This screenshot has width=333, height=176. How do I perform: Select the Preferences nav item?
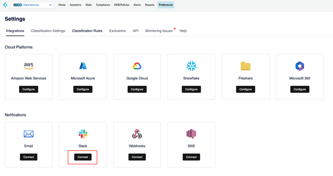tap(166, 5)
